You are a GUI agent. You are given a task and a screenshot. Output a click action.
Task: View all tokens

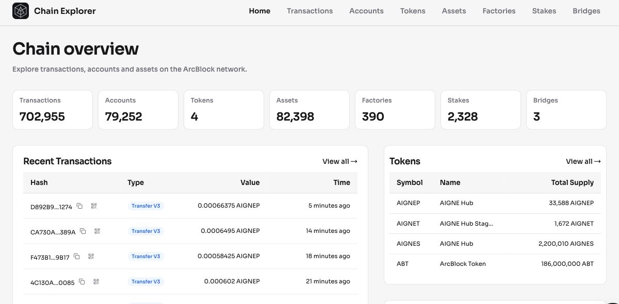click(583, 161)
